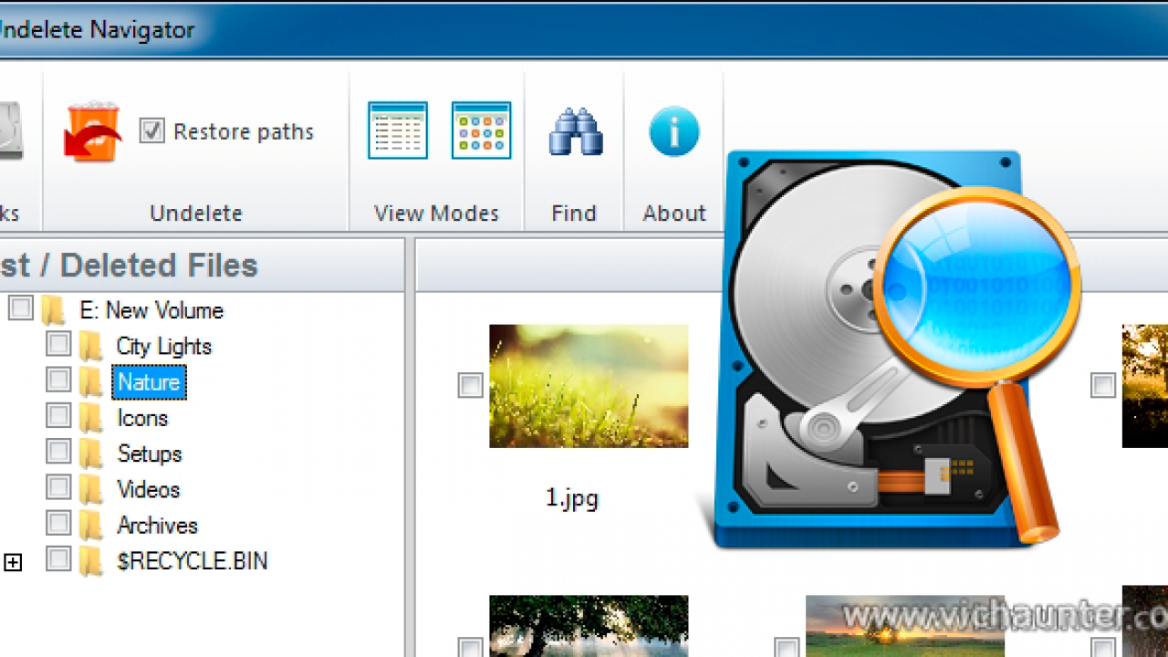Select the highlighted Nature folder label
This screenshot has height=657, width=1168.
point(149,382)
